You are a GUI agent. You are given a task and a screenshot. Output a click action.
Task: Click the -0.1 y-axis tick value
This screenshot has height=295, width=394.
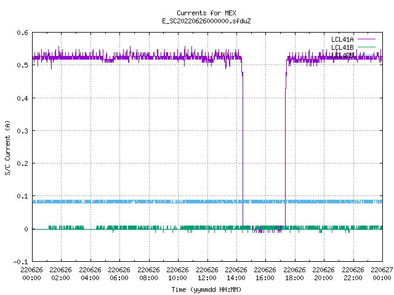(20, 262)
